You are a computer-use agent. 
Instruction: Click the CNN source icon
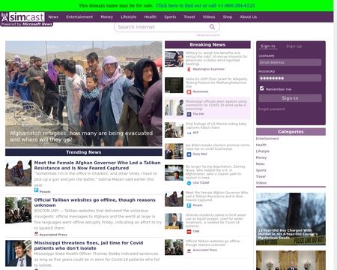(x=189, y=232)
